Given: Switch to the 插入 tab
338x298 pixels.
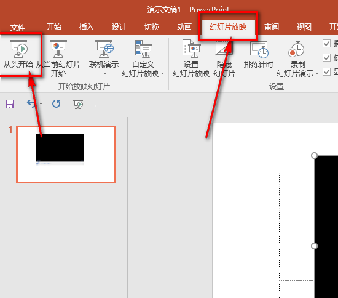Looking at the screenshot, I should (x=87, y=27).
